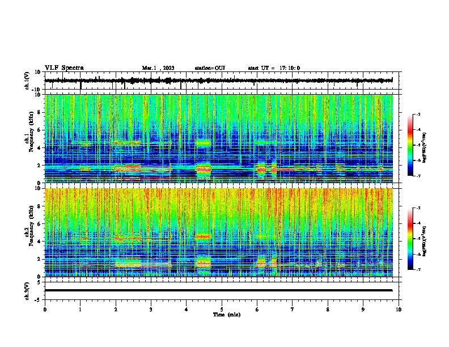Click time axis tick label "2"

(x=116, y=310)
